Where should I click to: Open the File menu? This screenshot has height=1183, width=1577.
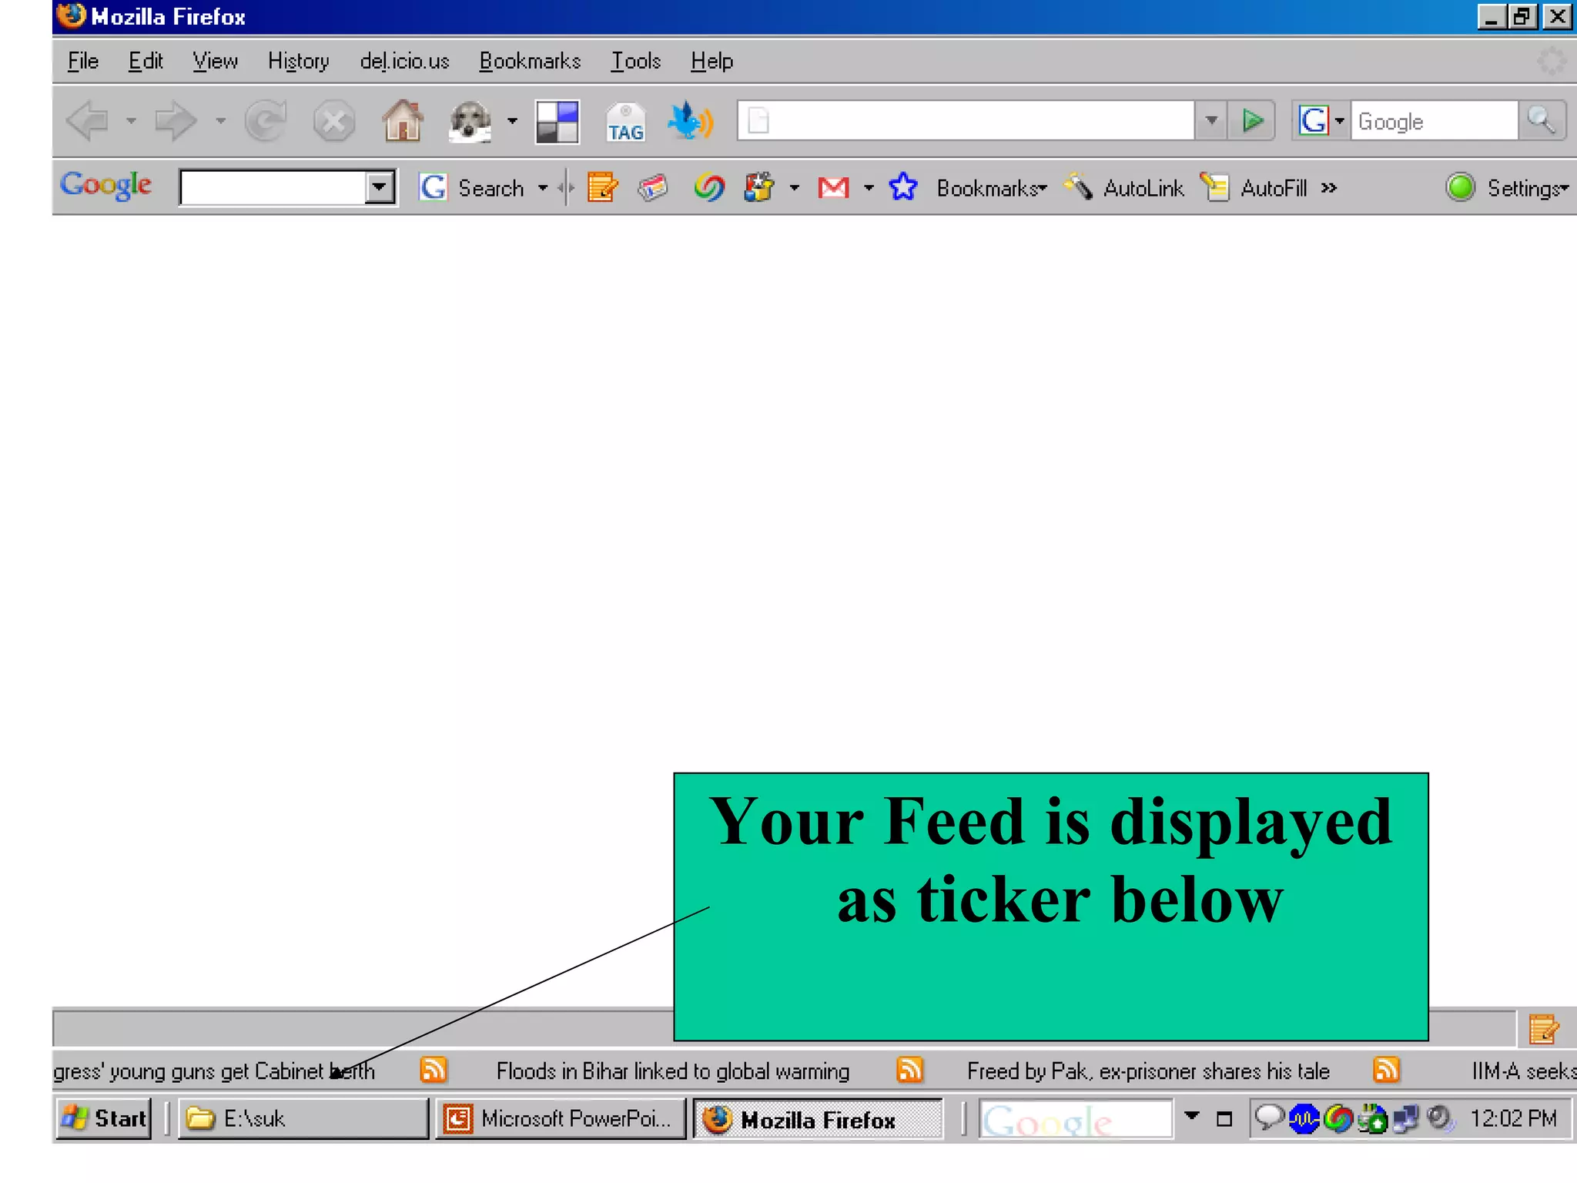pyautogui.click(x=83, y=61)
